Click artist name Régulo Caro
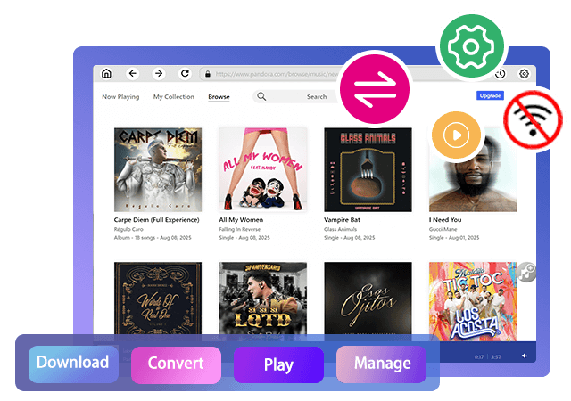571x401 pixels. [x=128, y=229]
